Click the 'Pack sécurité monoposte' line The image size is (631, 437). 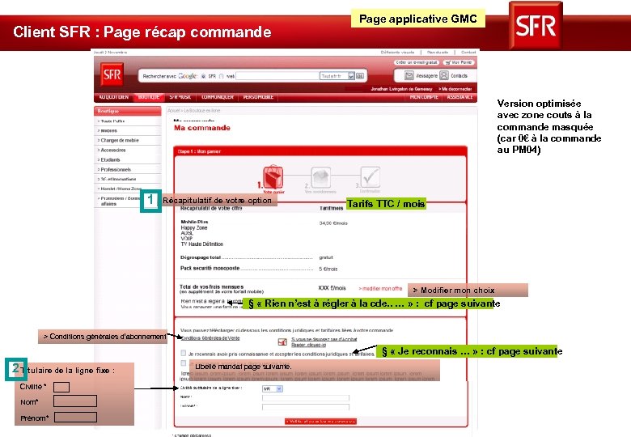coord(210,269)
